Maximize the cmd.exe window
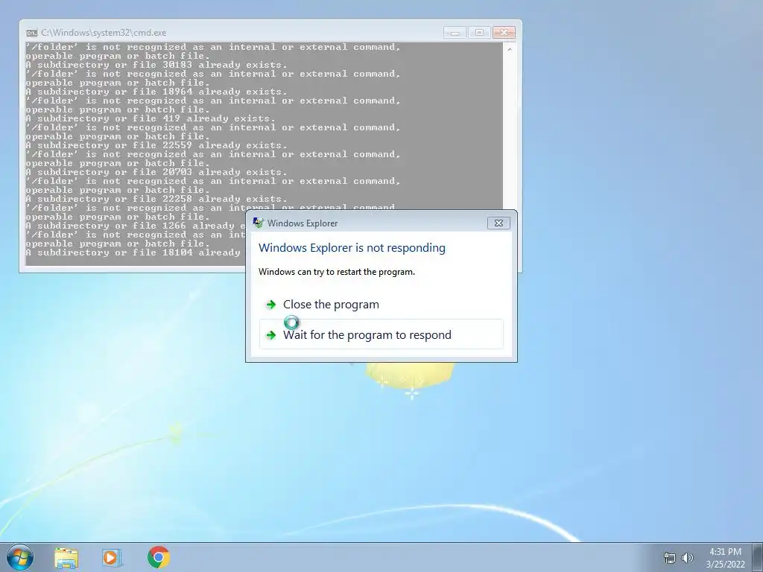This screenshot has width=763, height=572. point(479,33)
